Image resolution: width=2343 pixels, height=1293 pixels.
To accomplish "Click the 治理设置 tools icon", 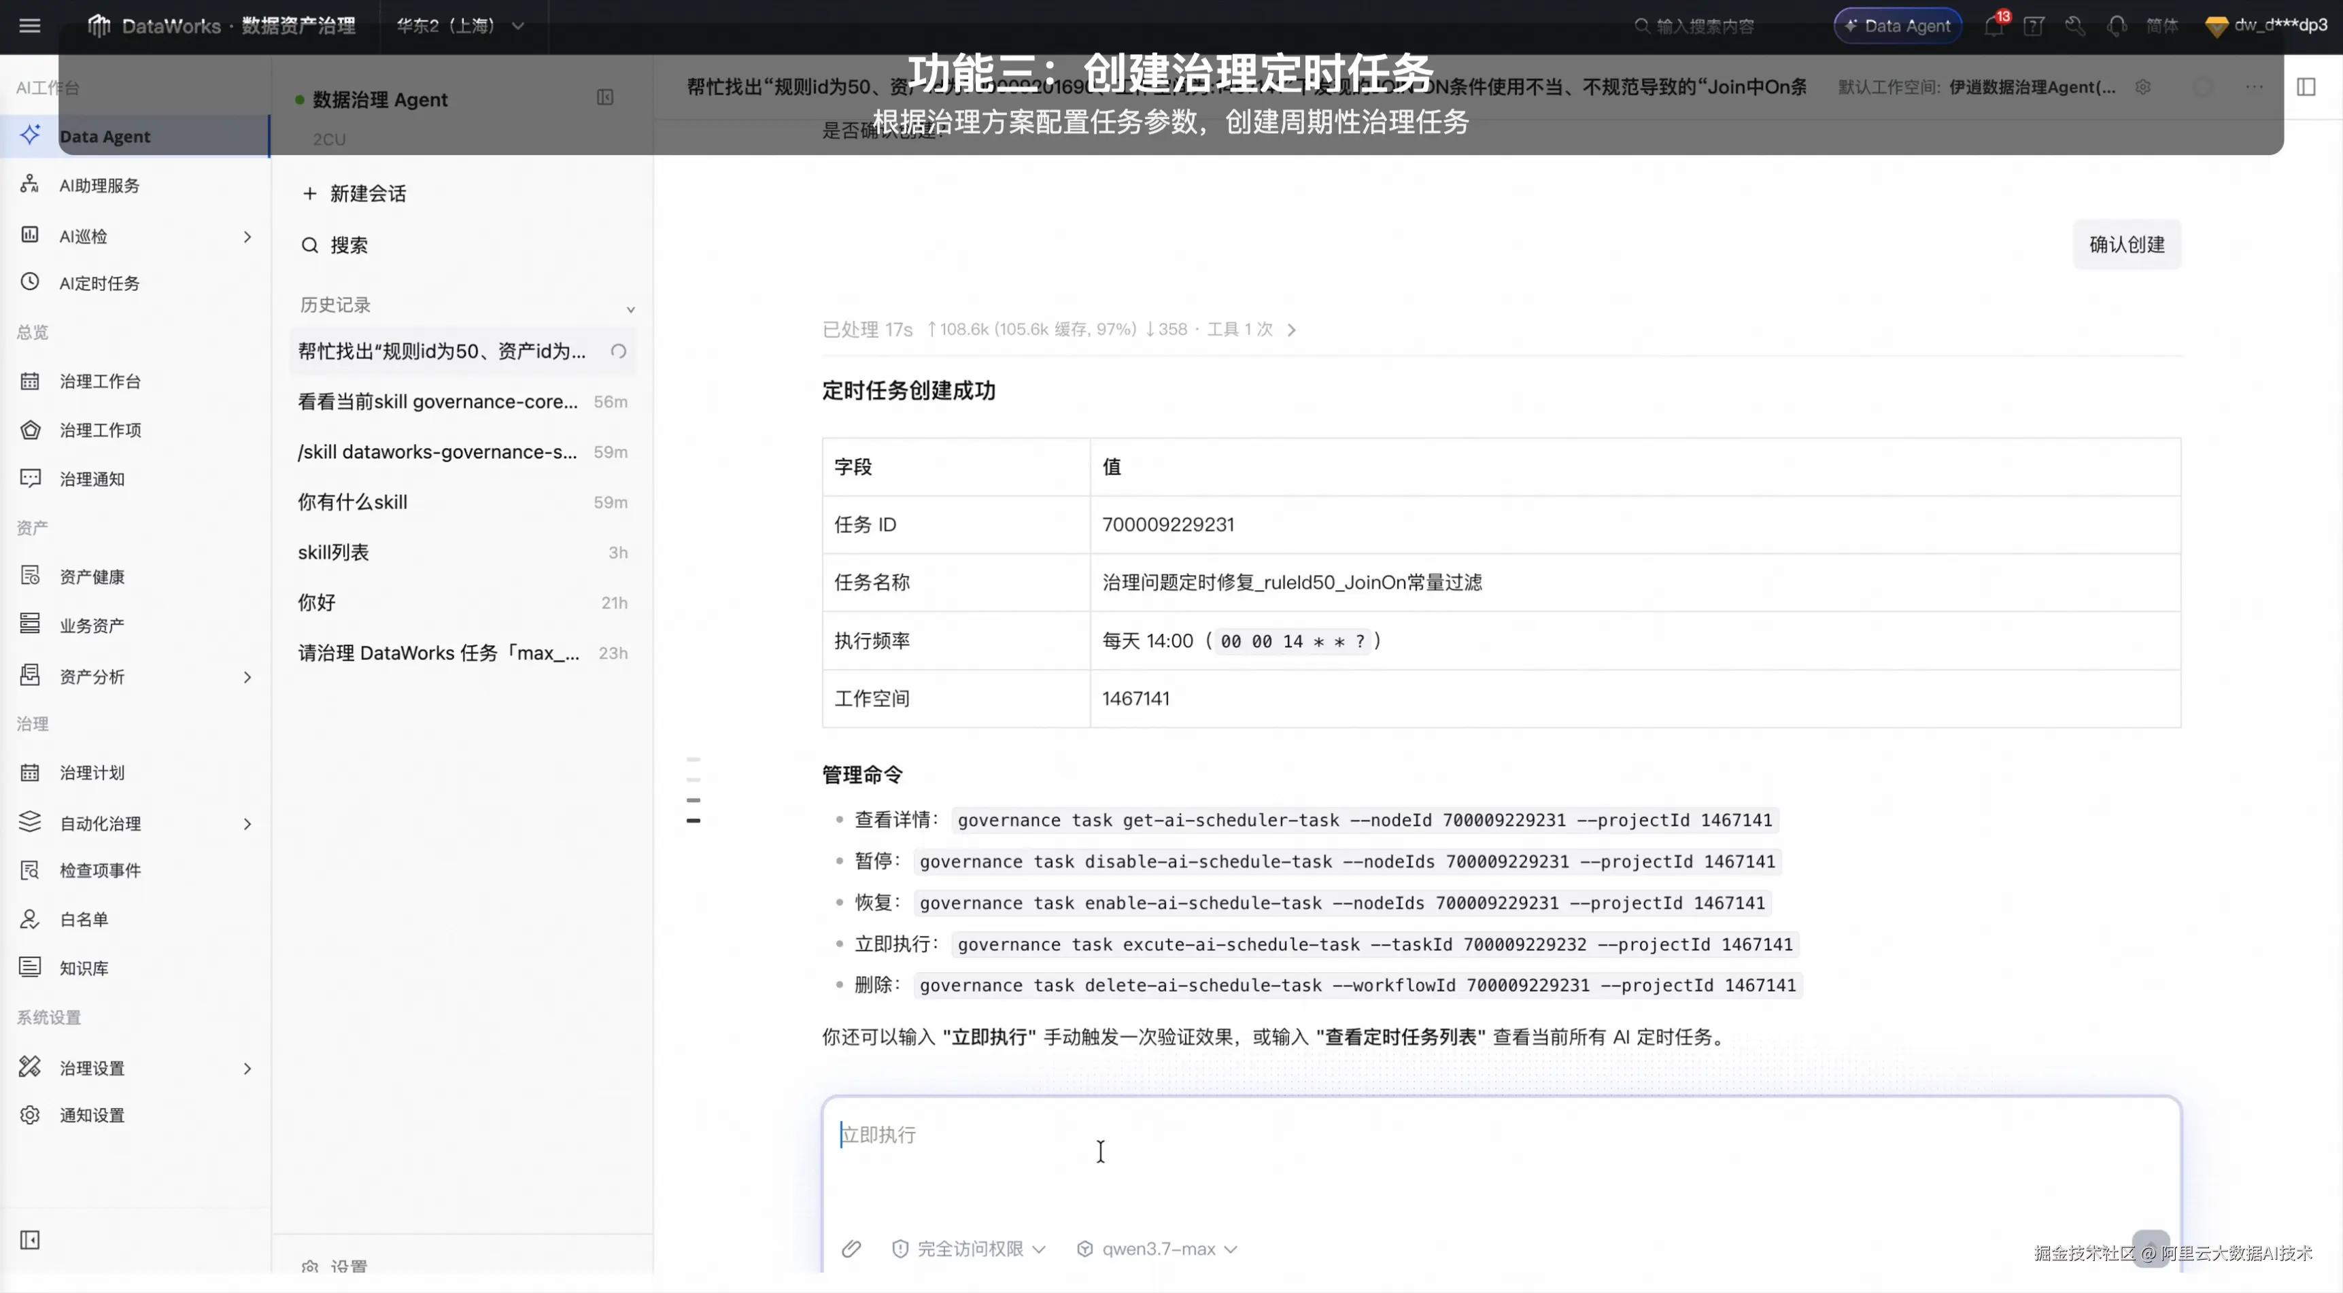I will coord(30,1066).
